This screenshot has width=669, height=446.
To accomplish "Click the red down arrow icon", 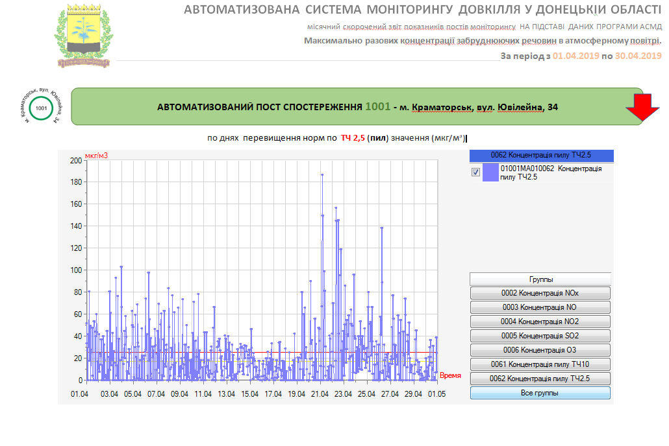I will [643, 108].
